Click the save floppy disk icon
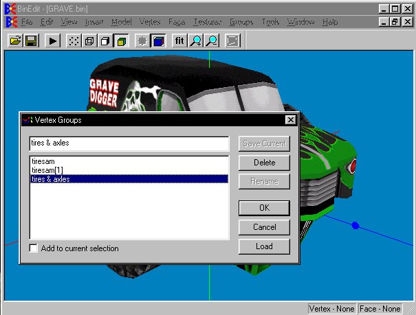 pyautogui.click(x=31, y=41)
